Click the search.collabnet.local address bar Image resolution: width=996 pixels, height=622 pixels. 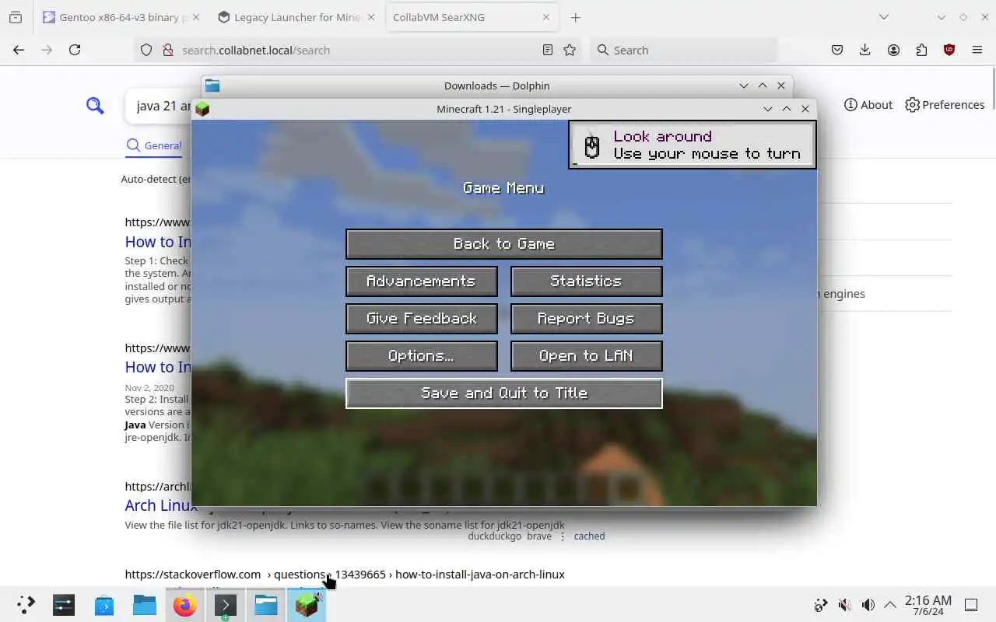point(358,50)
